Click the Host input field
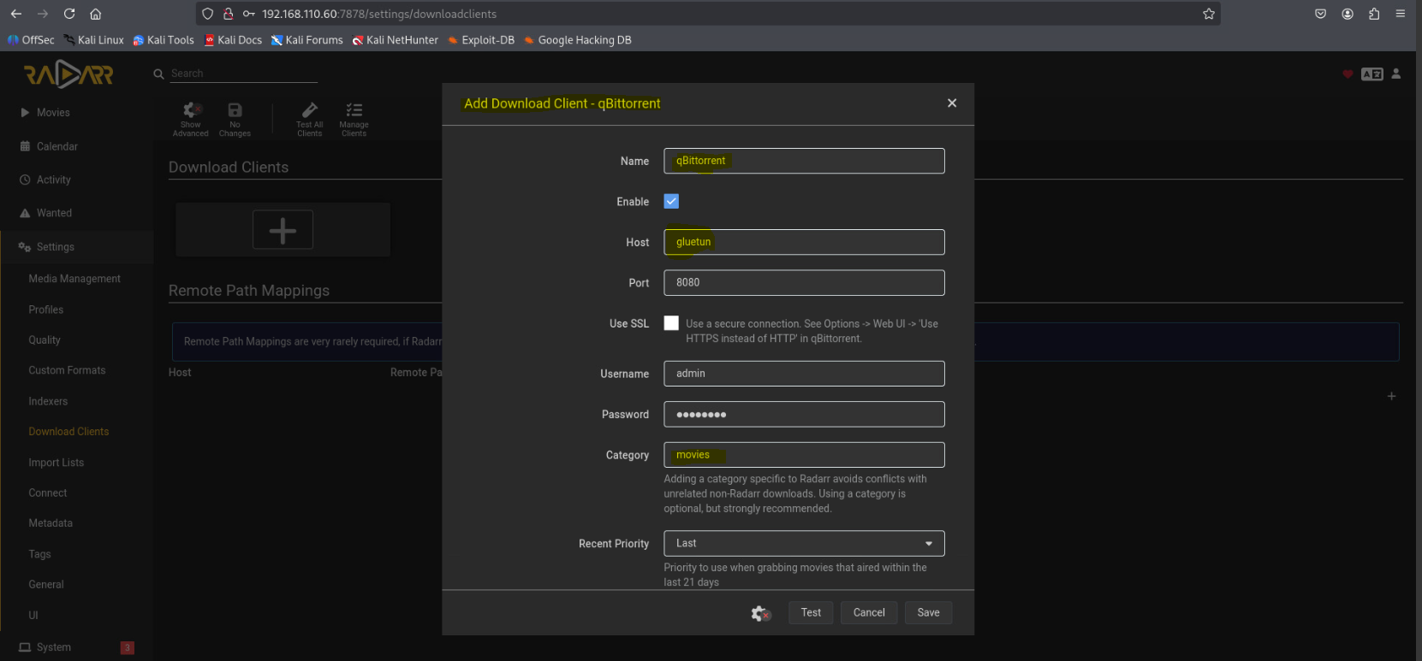This screenshot has width=1422, height=661. click(803, 242)
